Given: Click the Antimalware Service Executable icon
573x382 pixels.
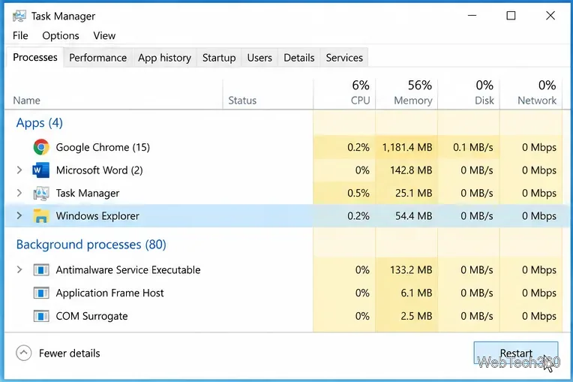Looking at the screenshot, I should [x=41, y=270].
